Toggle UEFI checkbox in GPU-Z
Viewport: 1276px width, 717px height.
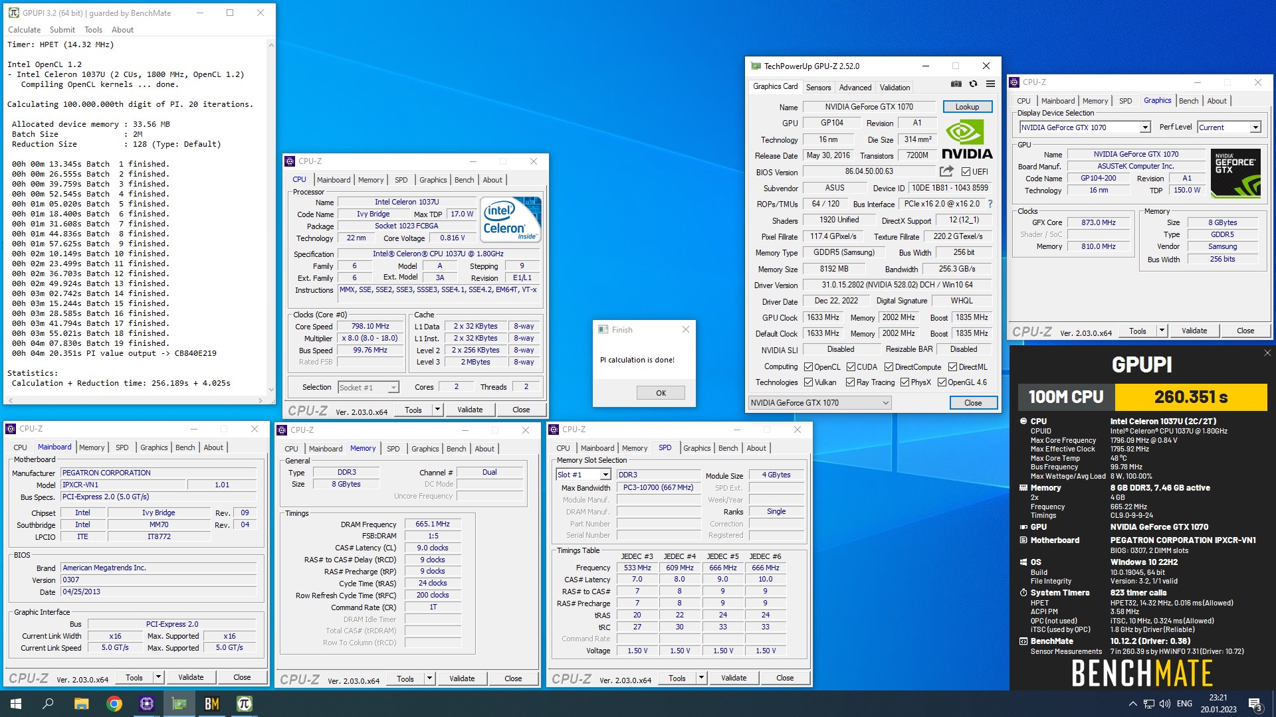(966, 171)
